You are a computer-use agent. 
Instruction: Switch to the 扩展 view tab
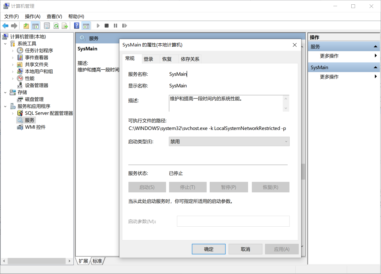coord(83,261)
